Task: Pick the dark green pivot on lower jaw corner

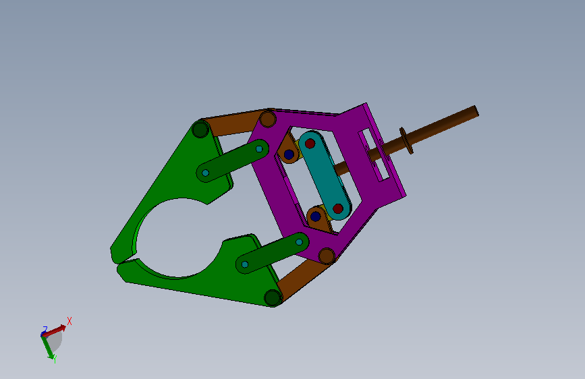Action: (273, 298)
